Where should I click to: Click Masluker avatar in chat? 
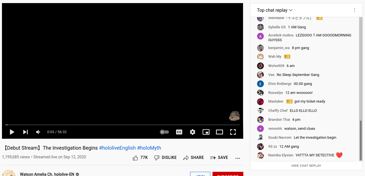260,102
